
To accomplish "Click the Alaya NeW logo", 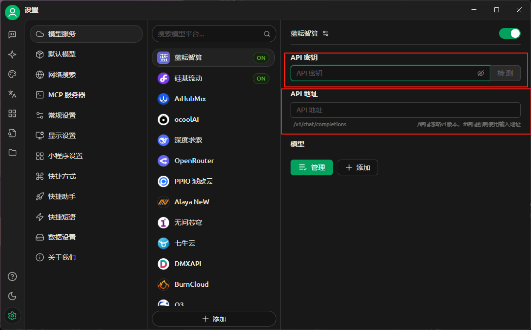I will tap(164, 202).
